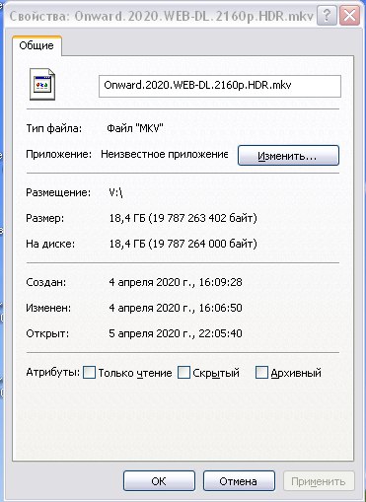Click the file name input field
The width and height of the screenshot is (366, 502).
pos(220,86)
